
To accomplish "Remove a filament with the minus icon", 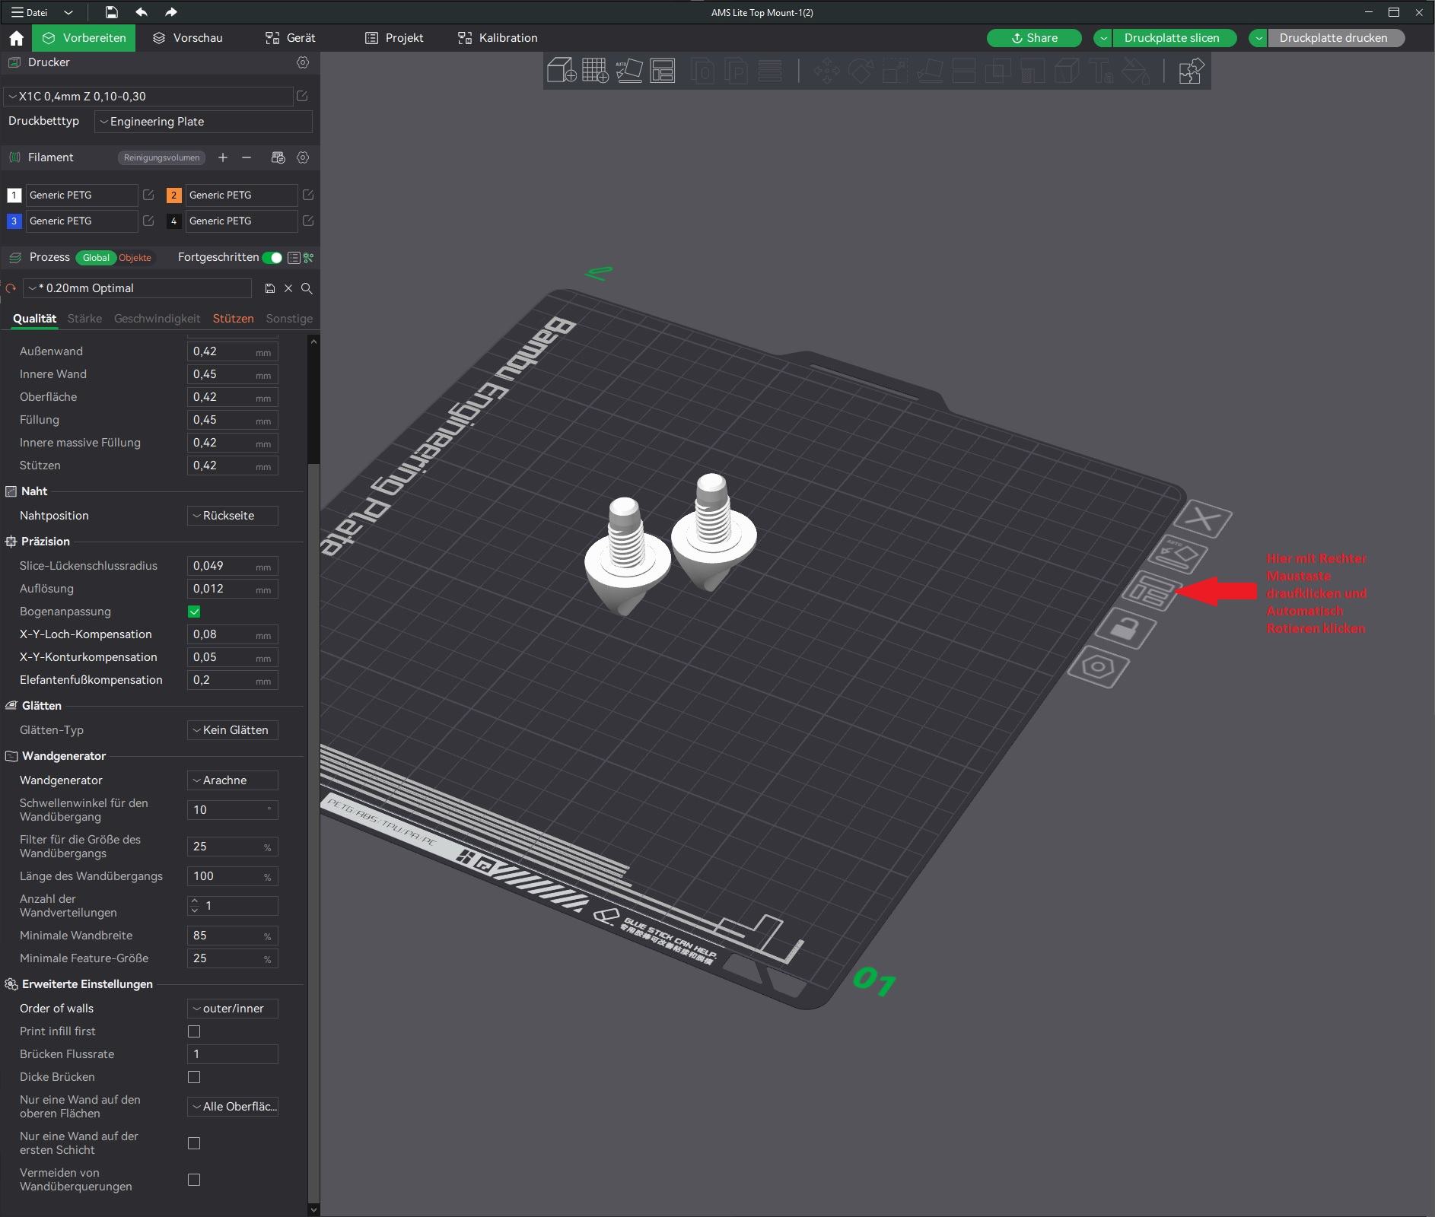I will click(x=247, y=157).
